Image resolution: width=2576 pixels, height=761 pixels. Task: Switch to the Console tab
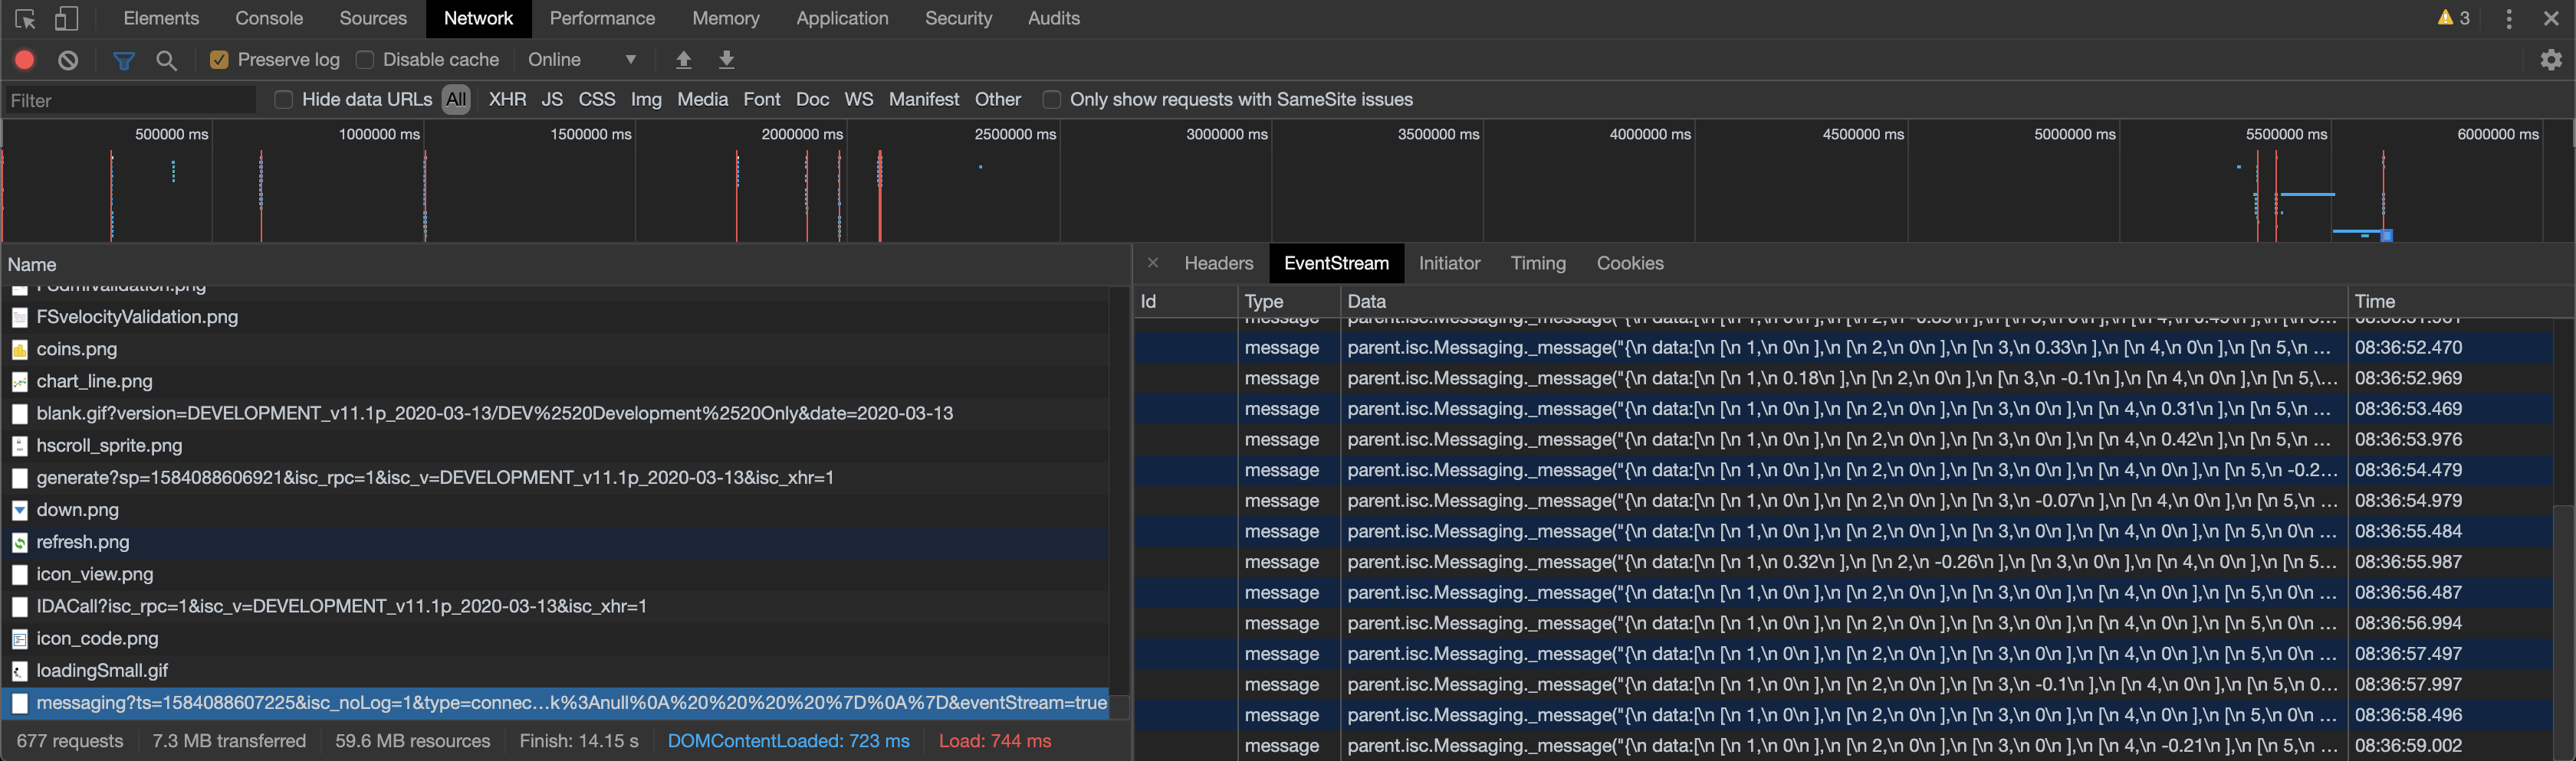(269, 19)
